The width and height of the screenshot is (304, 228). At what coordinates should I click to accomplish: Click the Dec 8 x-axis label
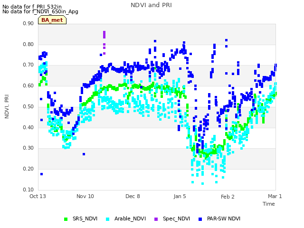tap(133, 196)
